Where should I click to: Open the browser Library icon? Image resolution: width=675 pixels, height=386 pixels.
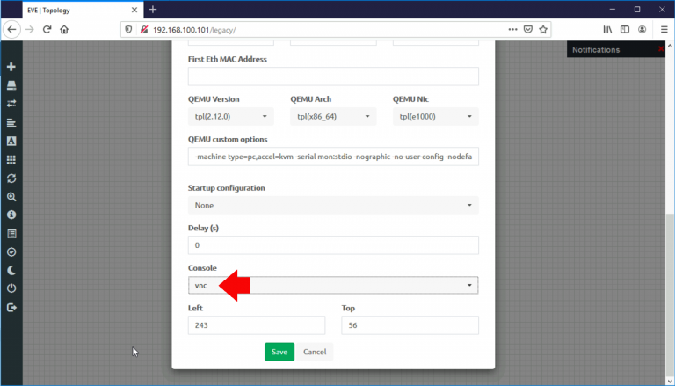[607, 30]
